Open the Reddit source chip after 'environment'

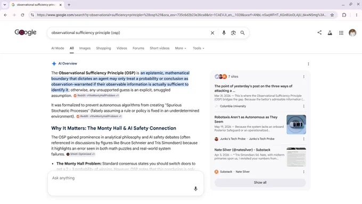point(99,116)
